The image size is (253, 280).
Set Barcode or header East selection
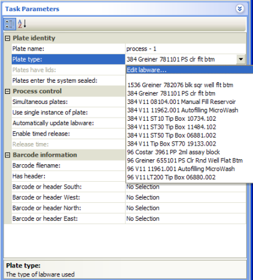click(x=186, y=218)
